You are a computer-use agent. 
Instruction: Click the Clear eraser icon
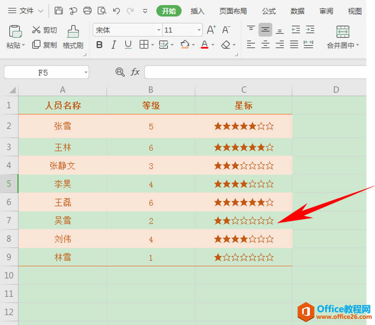coord(226,45)
